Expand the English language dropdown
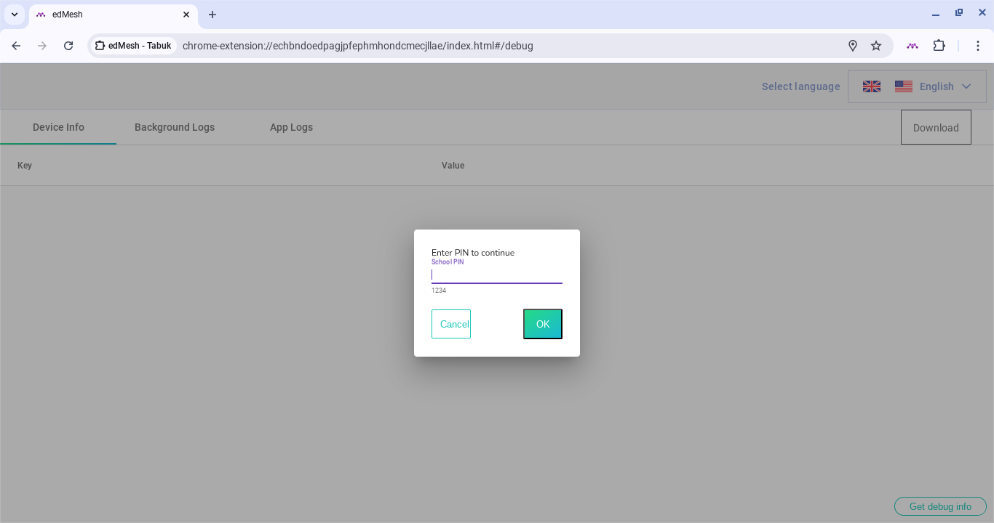The image size is (994, 523). [x=917, y=86]
